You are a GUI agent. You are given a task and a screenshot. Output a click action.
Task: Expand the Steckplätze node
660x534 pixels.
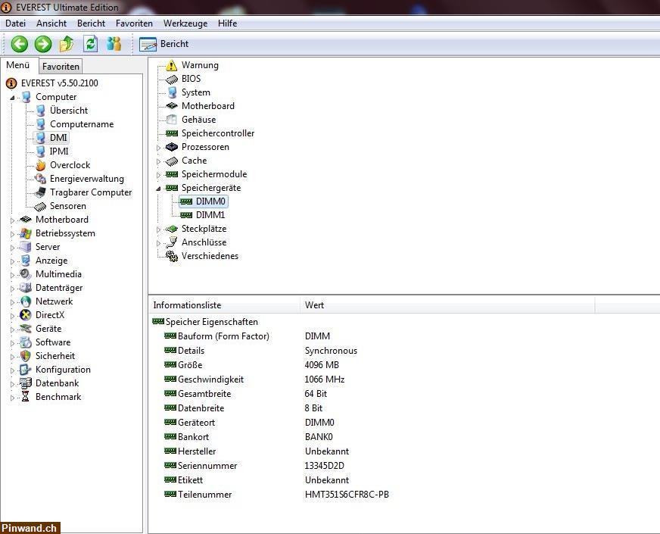[159, 229]
